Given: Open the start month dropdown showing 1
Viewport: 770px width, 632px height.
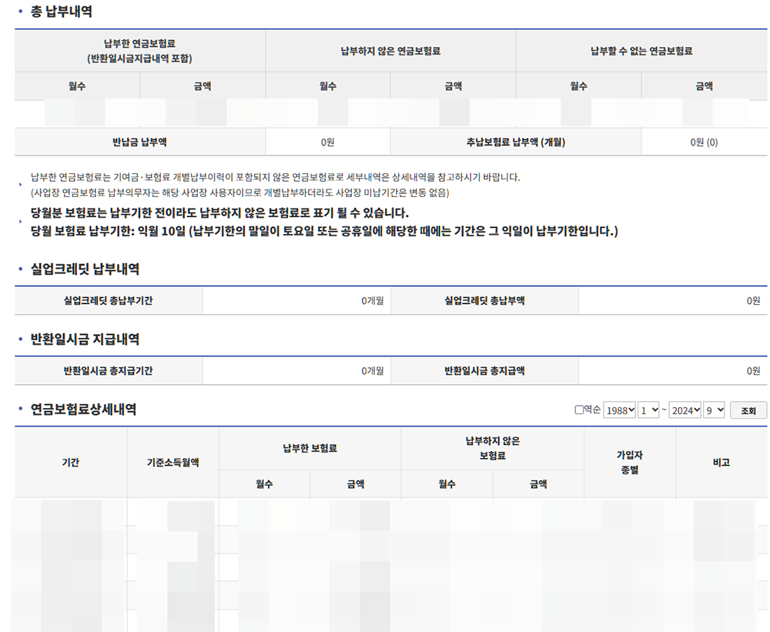Looking at the screenshot, I should [649, 408].
